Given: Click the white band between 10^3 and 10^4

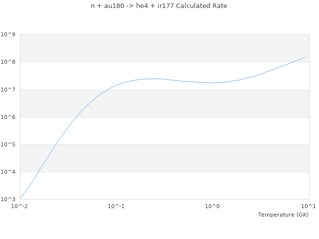Looking at the screenshot, I should [164, 186].
